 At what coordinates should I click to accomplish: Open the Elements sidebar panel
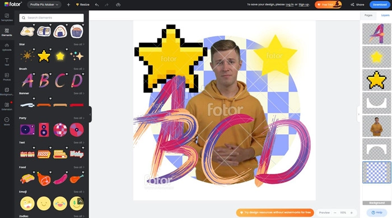[x=7, y=32]
